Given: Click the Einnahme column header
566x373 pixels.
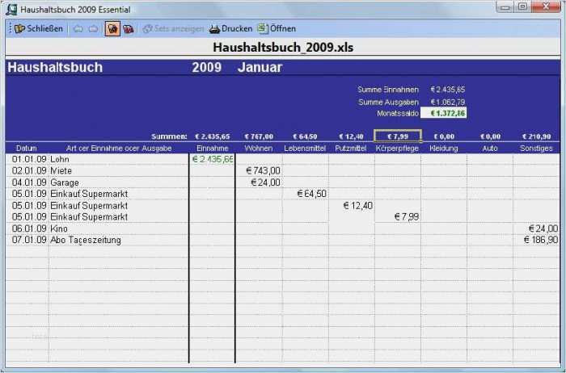Looking at the screenshot, I should pyautogui.click(x=212, y=148).
